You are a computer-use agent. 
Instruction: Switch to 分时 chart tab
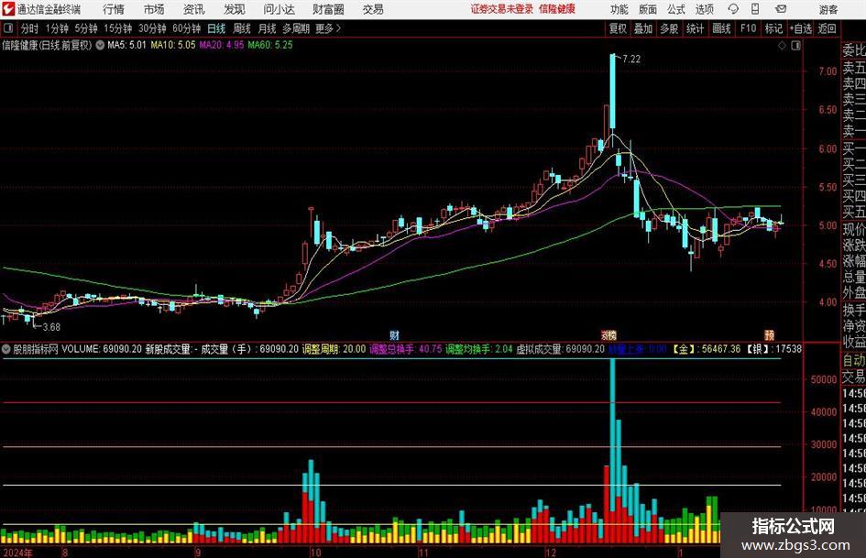(30, 28)
